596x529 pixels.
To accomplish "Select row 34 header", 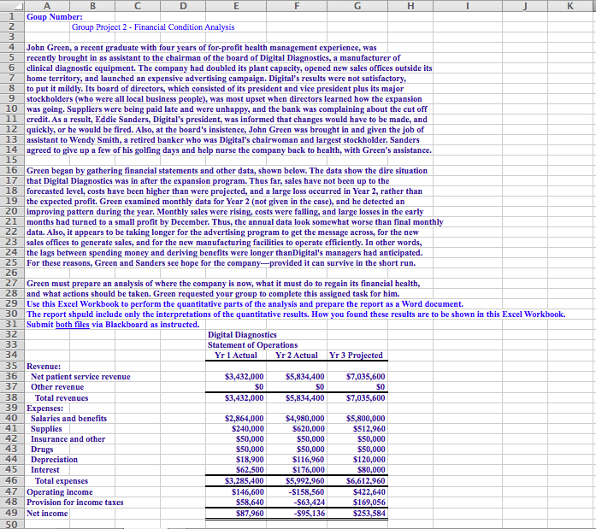I will [x=12, y=355].
